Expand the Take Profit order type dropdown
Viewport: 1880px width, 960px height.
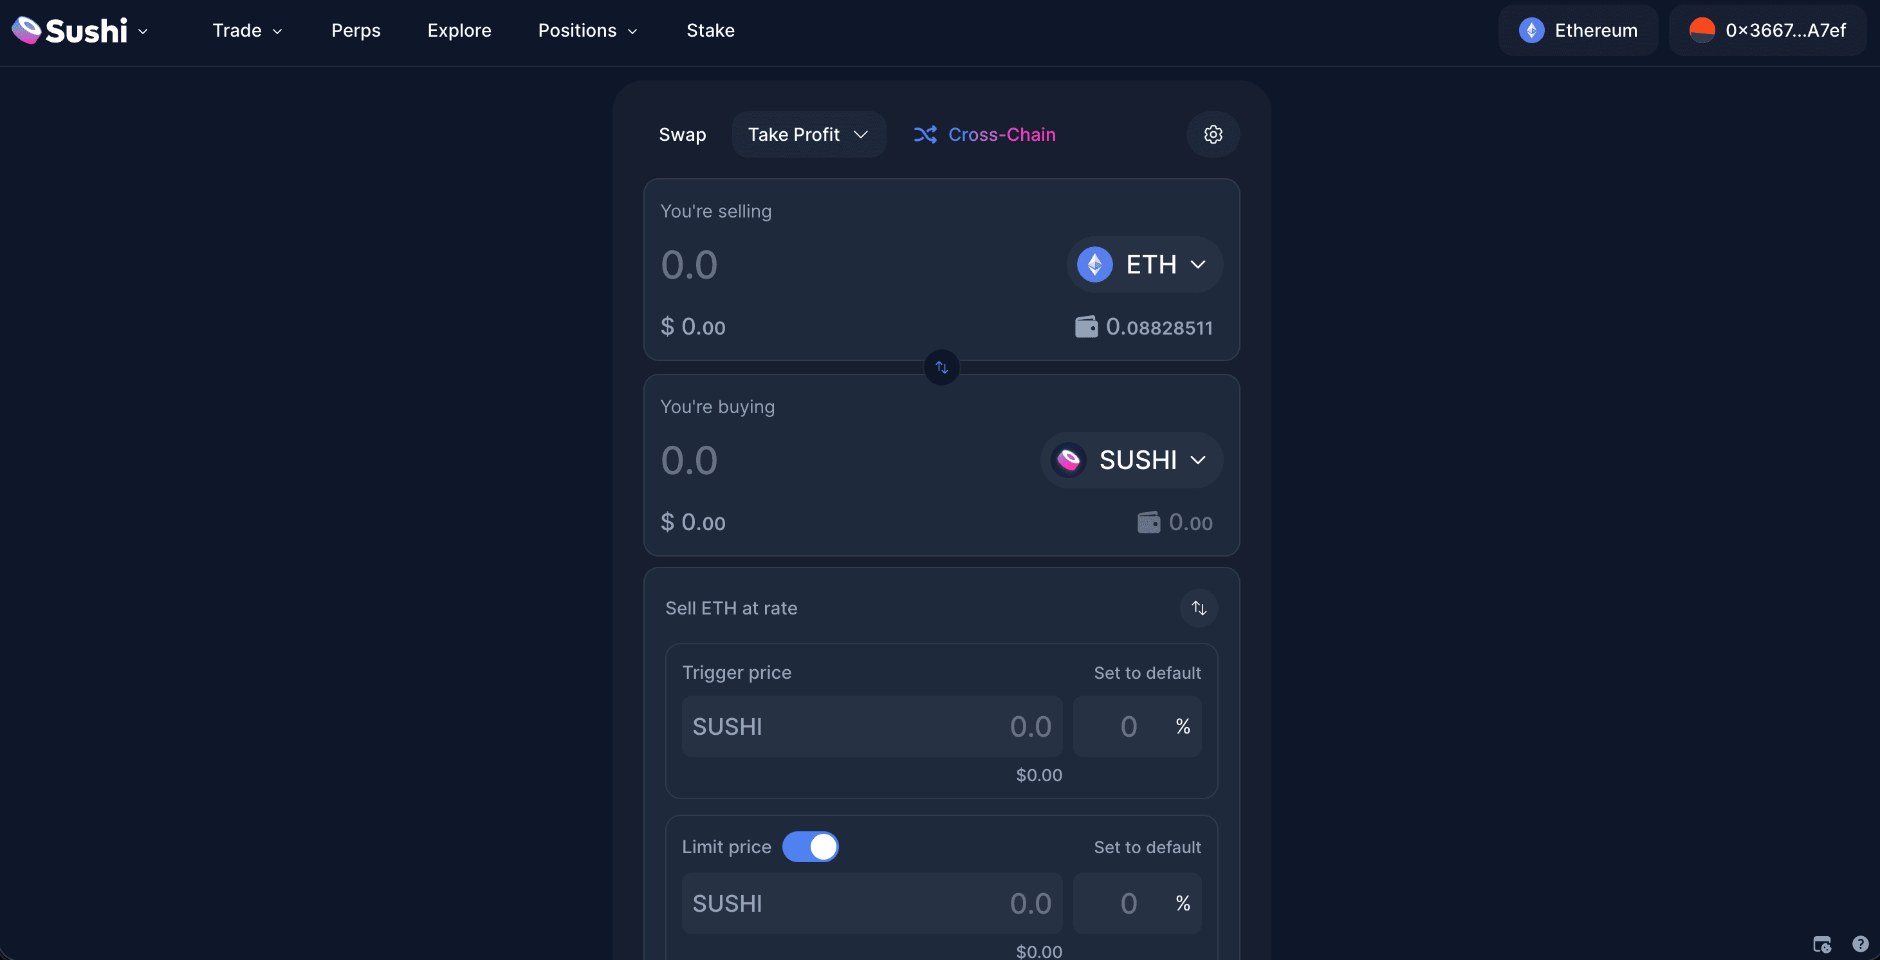pyautogui.click(x=809, y=134)
